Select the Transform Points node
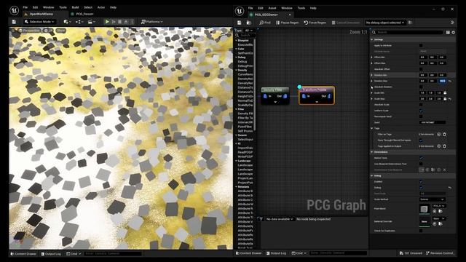Screen dimensions: 466x262 [317, 95]
